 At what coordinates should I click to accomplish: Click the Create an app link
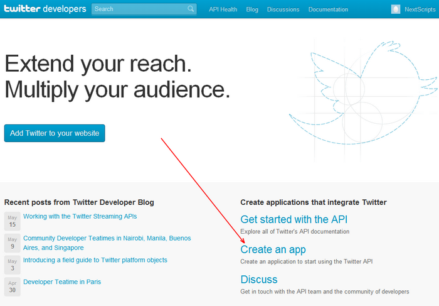(x=273, y=249)
